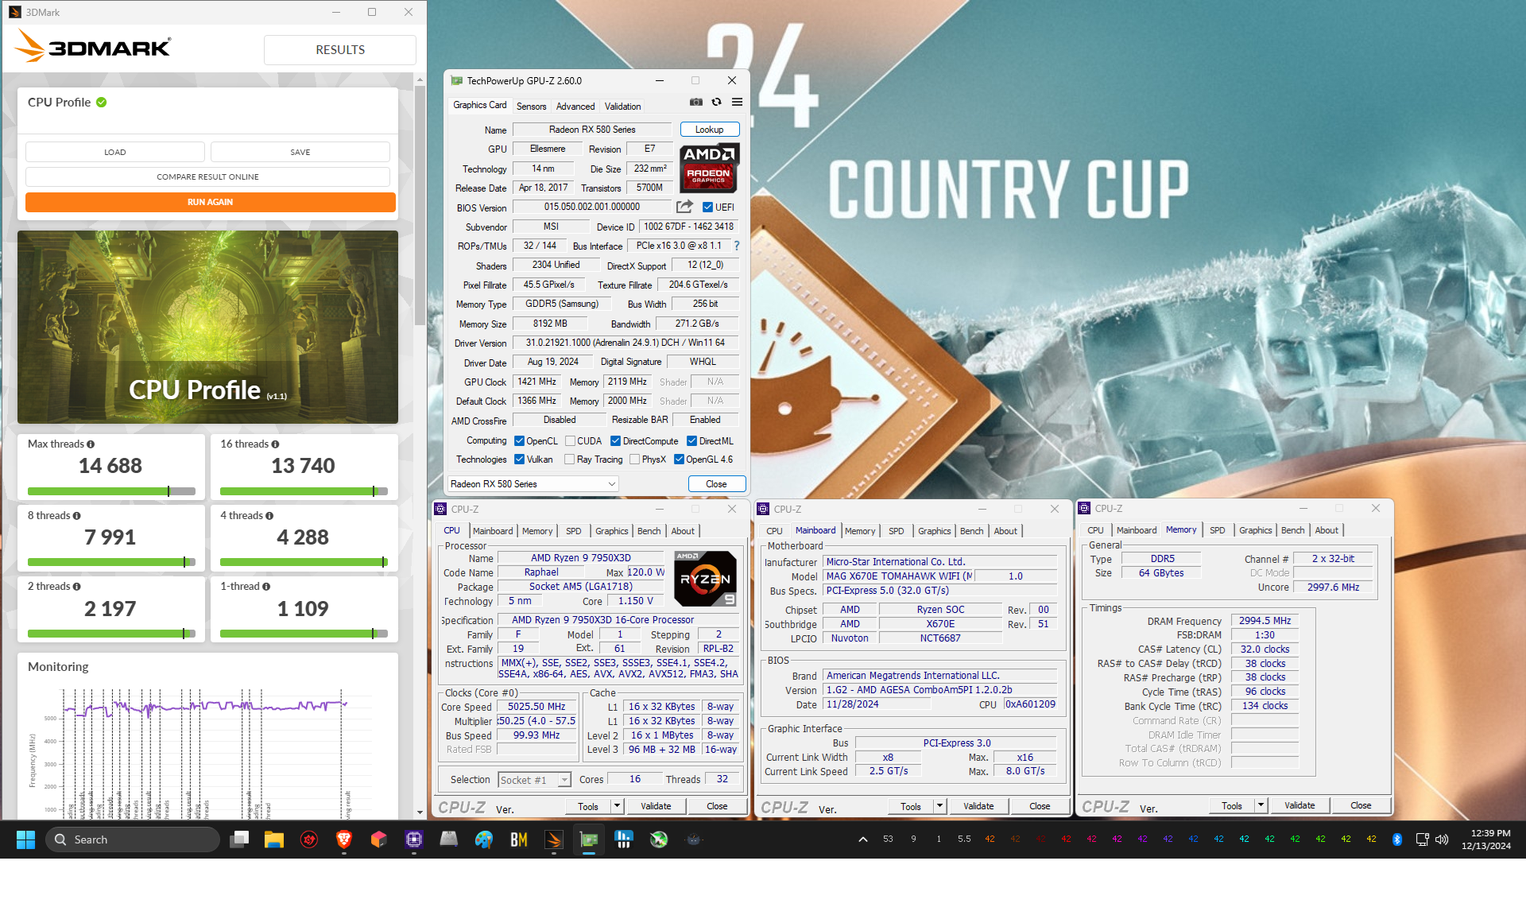This screenshot has height=919, width=1526.
Task: Toggle the OpenGL 4.6 checkbox
Action: coord(679,459)
